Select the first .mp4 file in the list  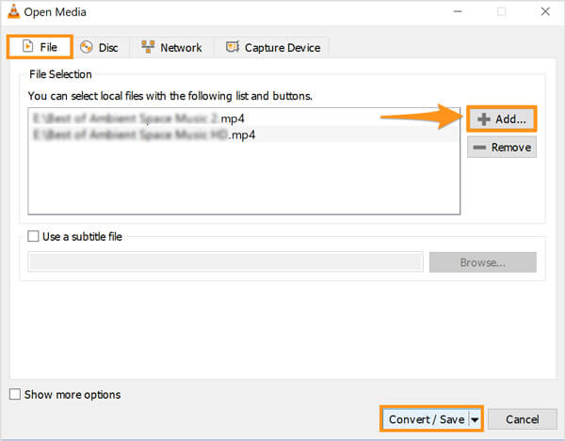[244, 118]
